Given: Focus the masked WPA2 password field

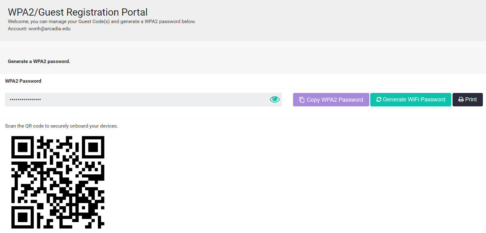Looking at the screenshot, I should 143,100.
